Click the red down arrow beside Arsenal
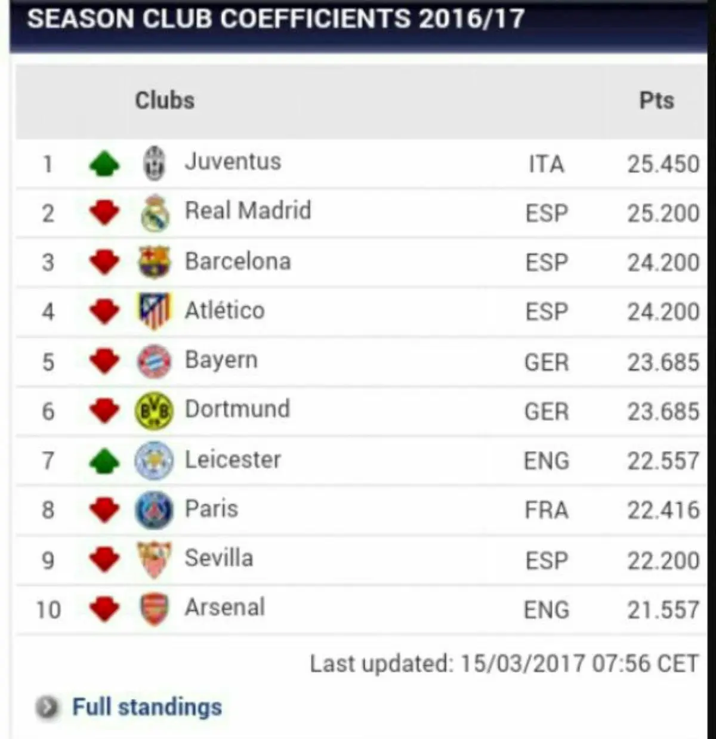This screenshot has height=739, width=716. (104, 609)
